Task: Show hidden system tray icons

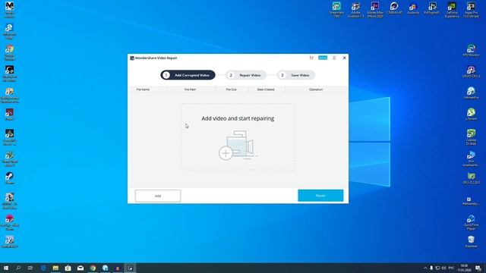Action: (x=425, y=268)
